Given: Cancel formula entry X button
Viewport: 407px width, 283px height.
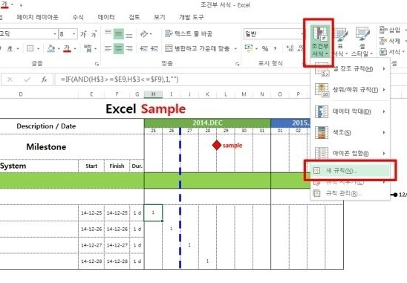Looking at the screenshot, I should point(10,79).
